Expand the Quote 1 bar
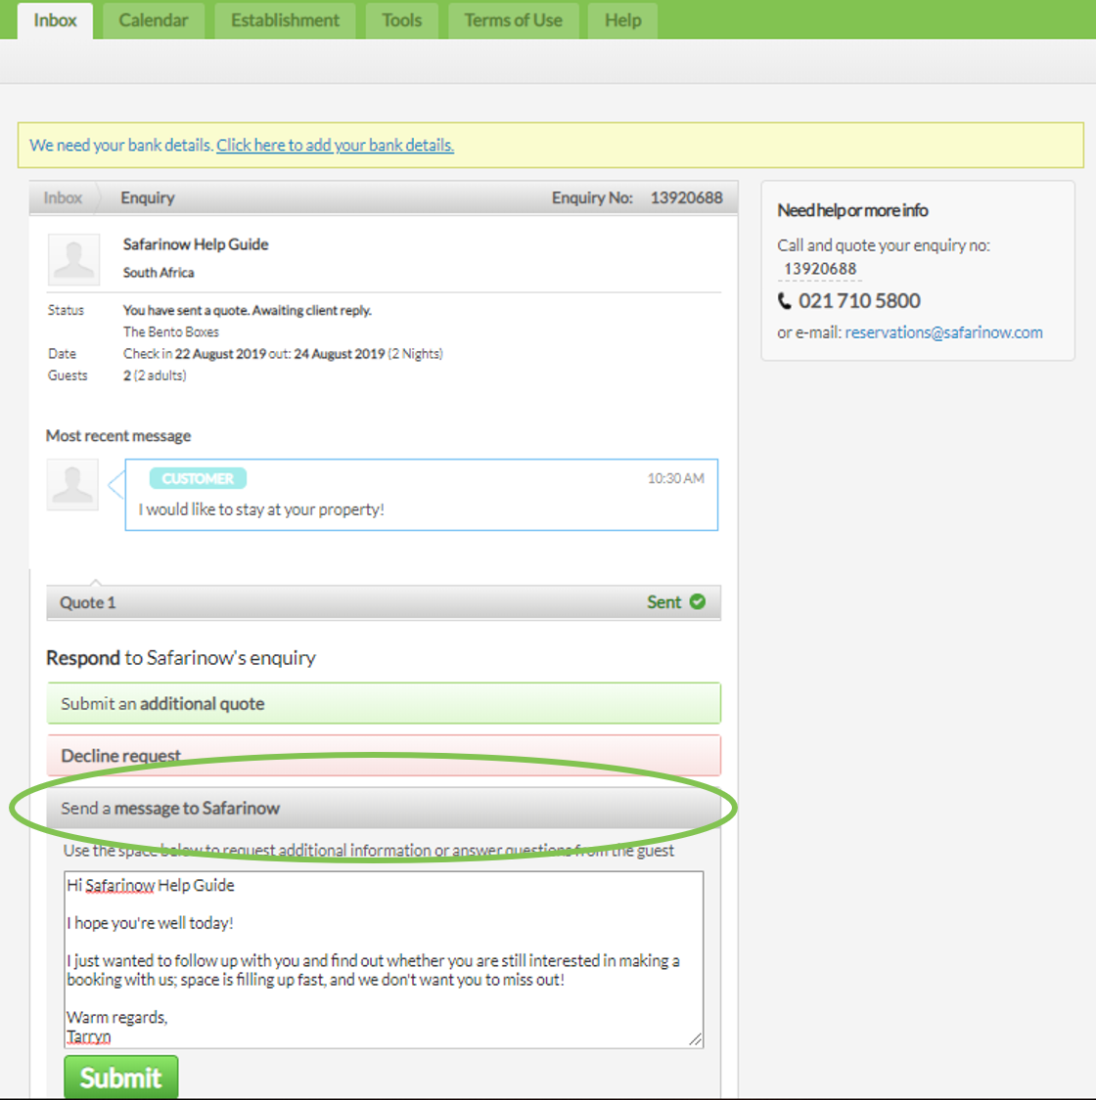1096x1100 pixels. click(384, 602)
